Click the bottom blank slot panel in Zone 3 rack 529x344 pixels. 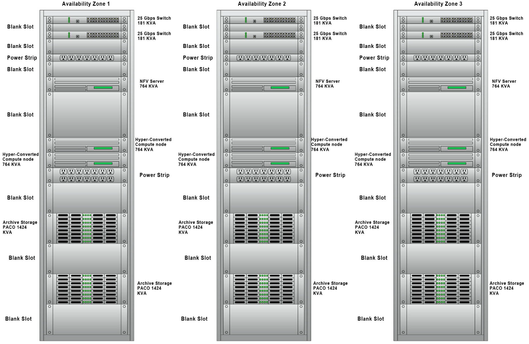click(440, 319)
